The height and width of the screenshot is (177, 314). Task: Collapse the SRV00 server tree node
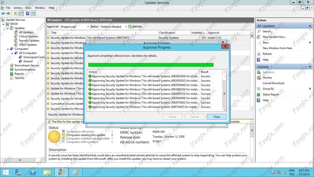click(x=3, y=24)
